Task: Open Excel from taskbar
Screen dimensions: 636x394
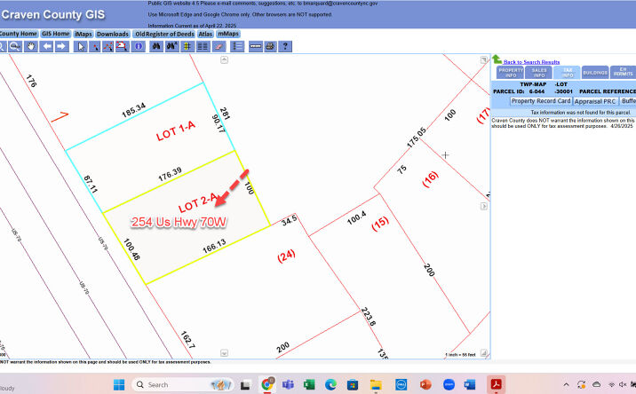Action: [309, 384]
